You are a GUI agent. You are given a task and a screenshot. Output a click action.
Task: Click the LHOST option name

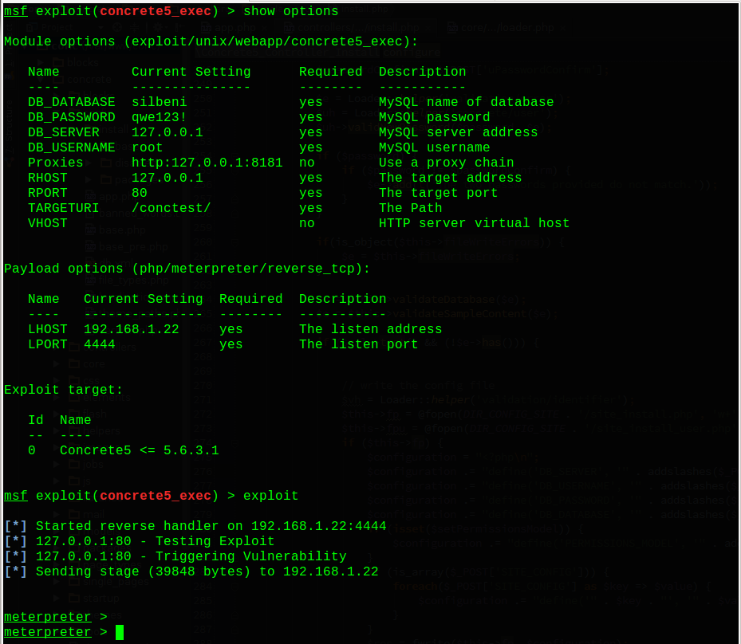click(x=47, y=329)
